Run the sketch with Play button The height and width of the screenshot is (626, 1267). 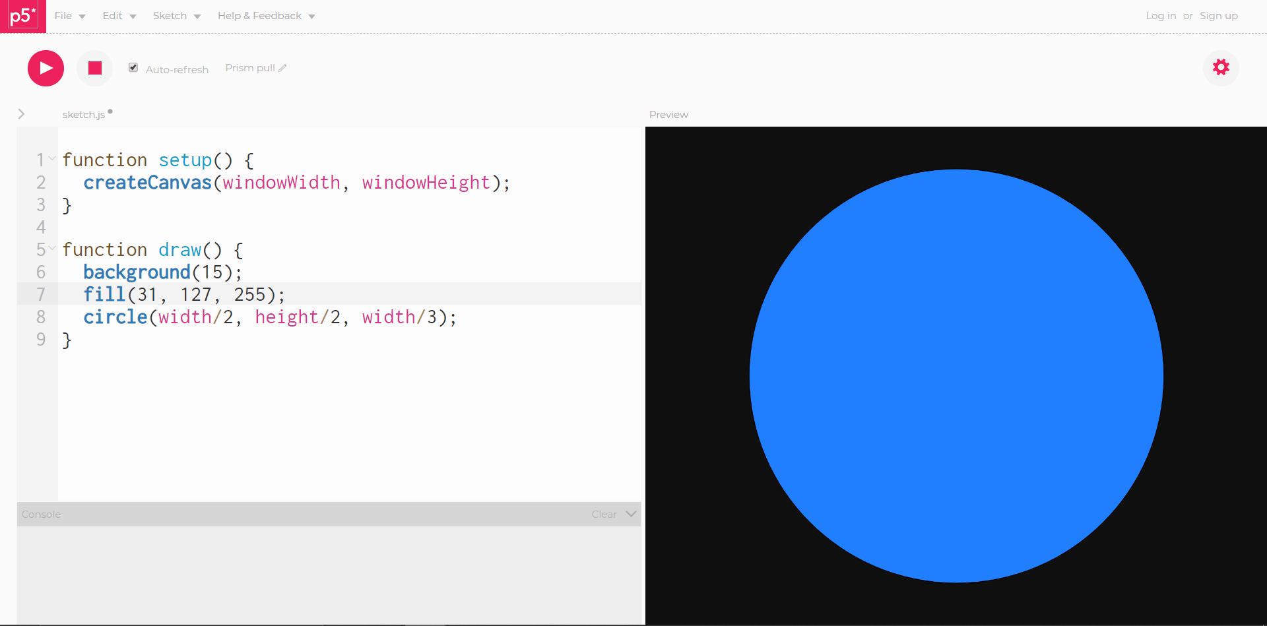[46, 68]
